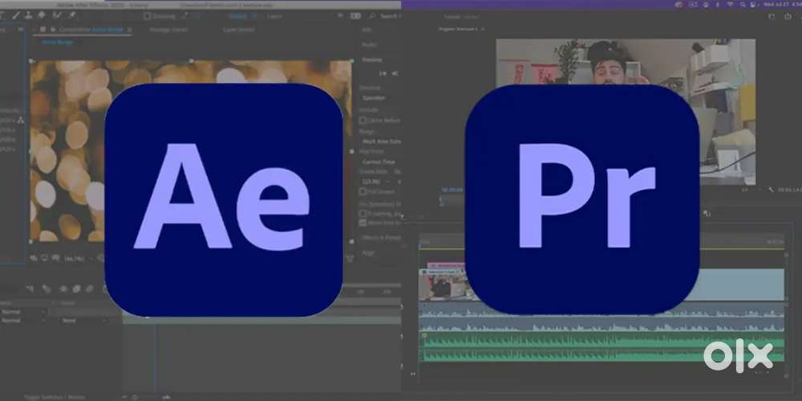Click the magnifier icon beside Search Help
The width and height of the screenshot is (802, 401).
[373, 16]
